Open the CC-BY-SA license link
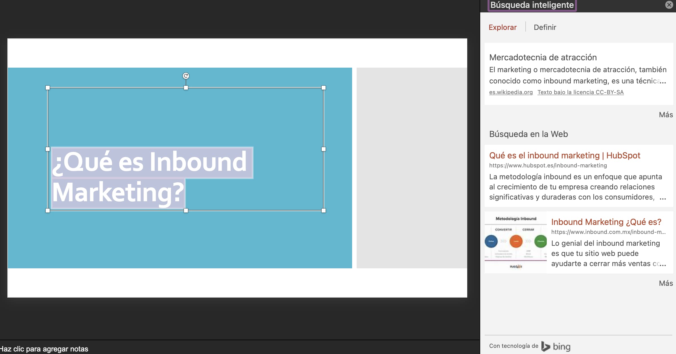The height and width of the screenshot is (354, 676). tap(580, 92)
